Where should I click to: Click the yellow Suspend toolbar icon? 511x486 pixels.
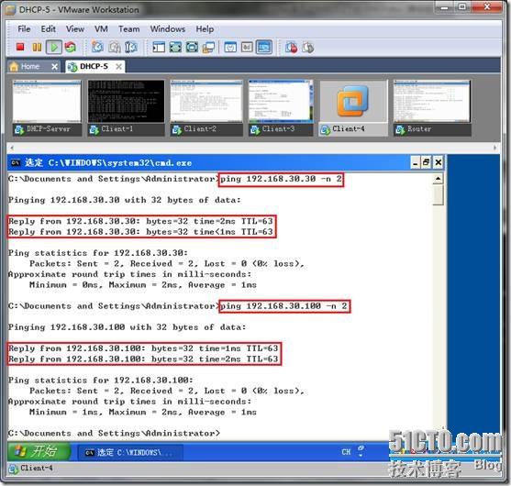pyautogui.click(x=37, y=48)
